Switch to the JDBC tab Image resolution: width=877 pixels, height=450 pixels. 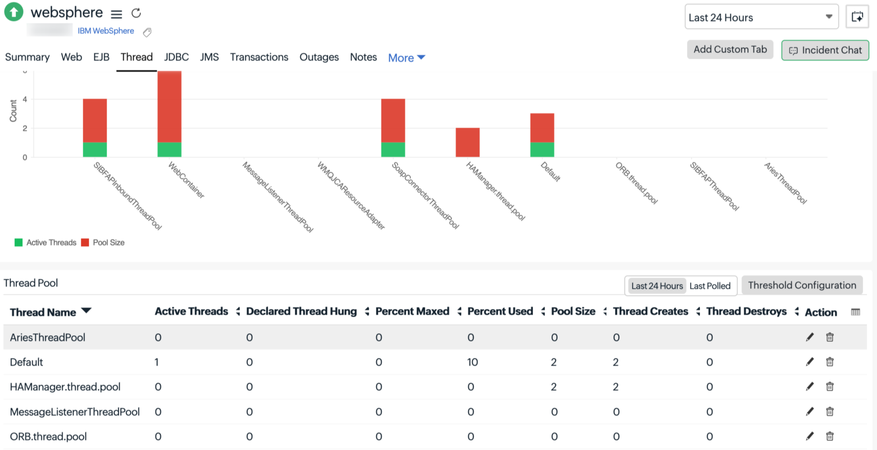(x=176, y=57)
